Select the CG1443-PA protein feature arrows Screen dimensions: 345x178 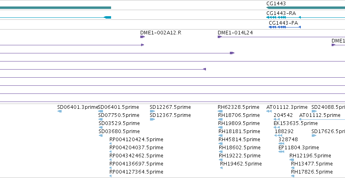285,27
